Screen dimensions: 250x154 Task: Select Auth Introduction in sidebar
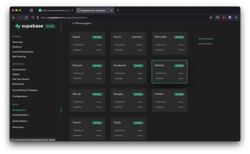point(19,110)
